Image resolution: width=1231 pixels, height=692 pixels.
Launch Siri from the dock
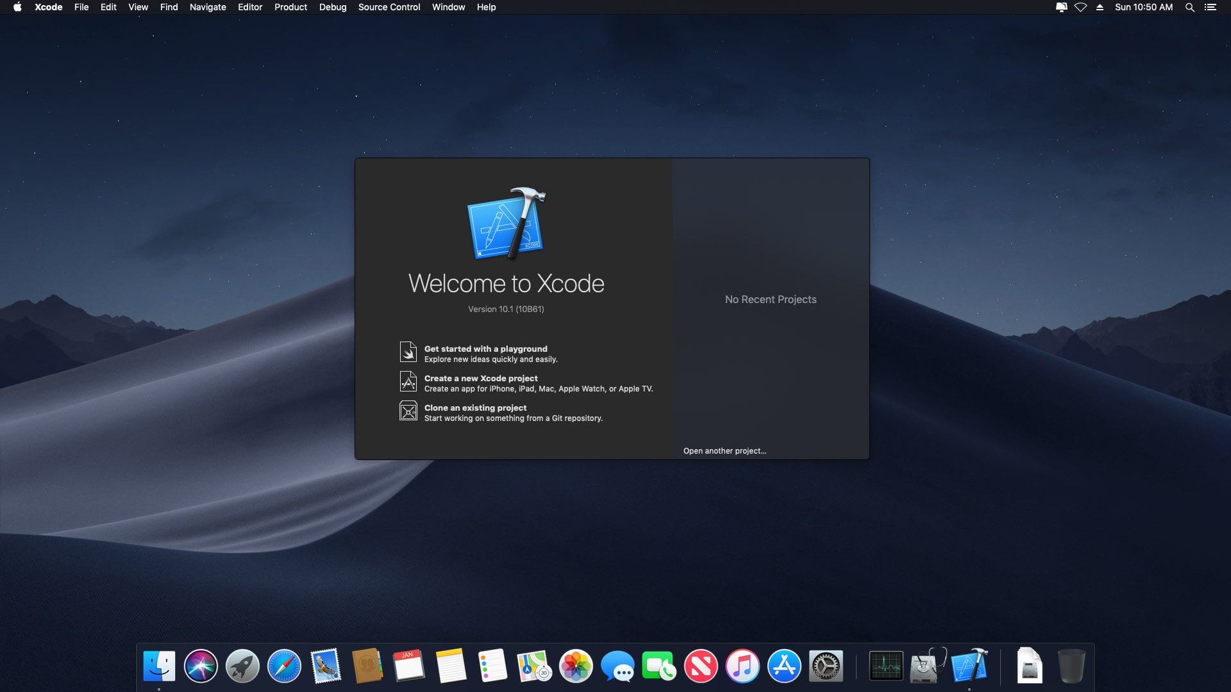tap(201, 666)
